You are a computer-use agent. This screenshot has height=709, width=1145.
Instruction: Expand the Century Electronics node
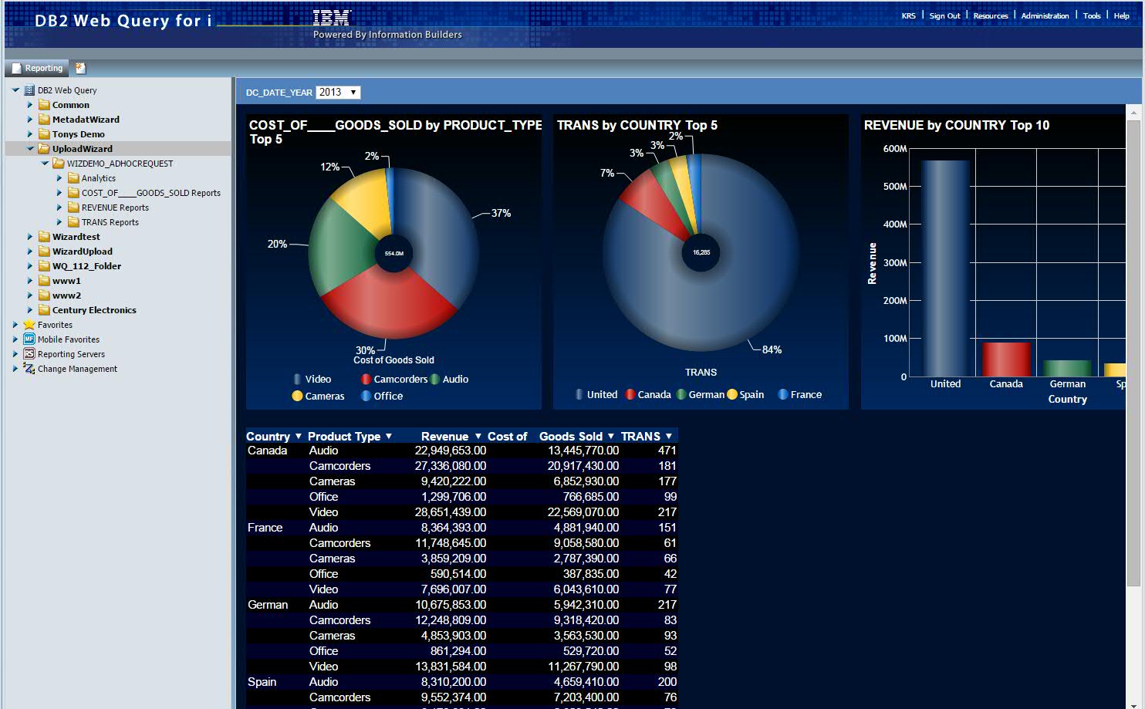pos(30,310)
